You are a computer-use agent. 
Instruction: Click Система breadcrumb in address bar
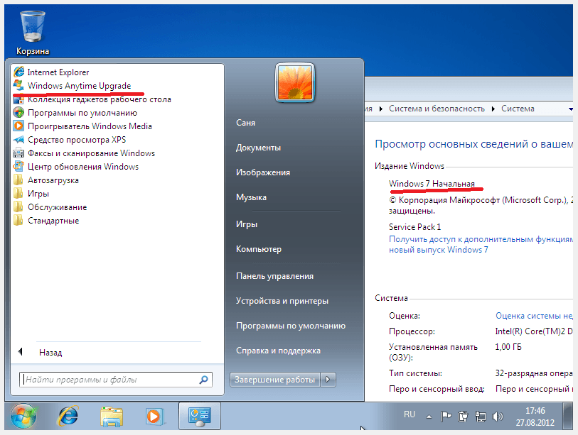[518, 109]
